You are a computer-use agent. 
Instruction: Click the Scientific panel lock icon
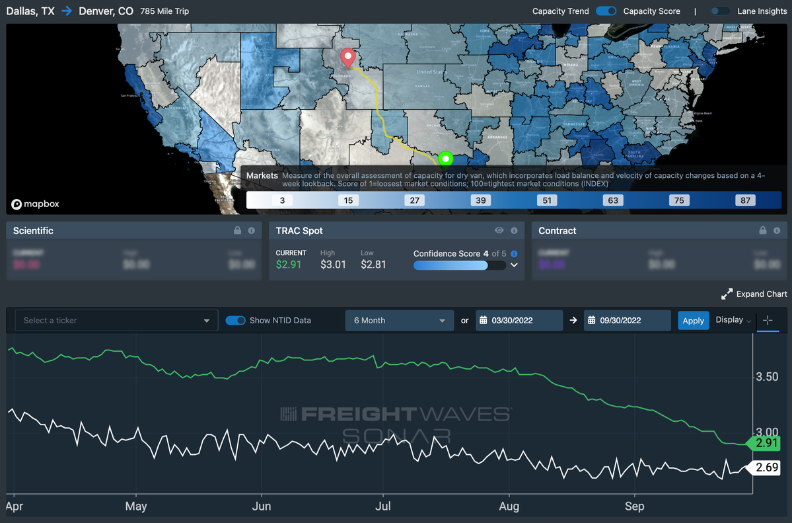tap(237, 231)
